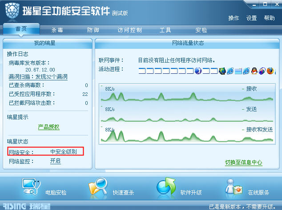Select the Firefox process icon

point(270,71)
